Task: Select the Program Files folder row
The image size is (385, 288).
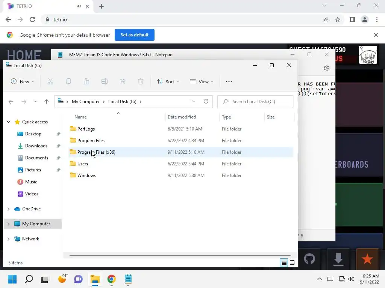Action: pyautogui.click(x=181, y=141)
